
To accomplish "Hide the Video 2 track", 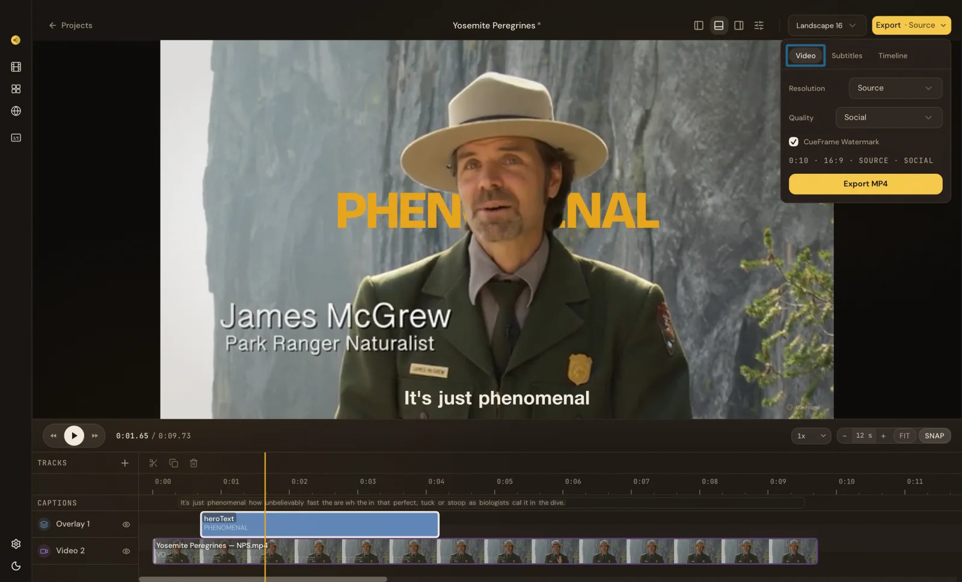I will (x=126, y=551).
